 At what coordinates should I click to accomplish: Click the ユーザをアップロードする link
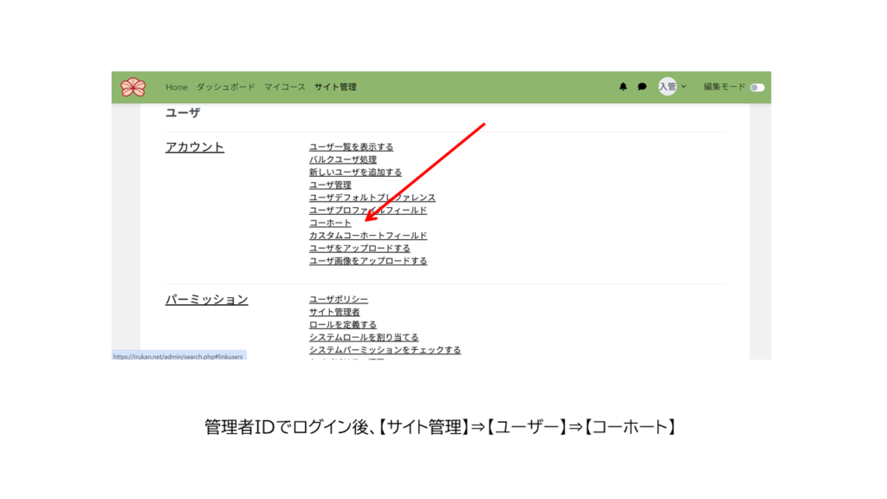(x=359, y=249)
